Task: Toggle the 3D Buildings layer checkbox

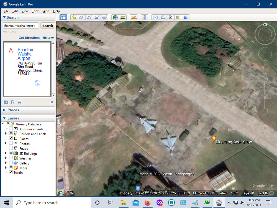Action: coord(11,153)
